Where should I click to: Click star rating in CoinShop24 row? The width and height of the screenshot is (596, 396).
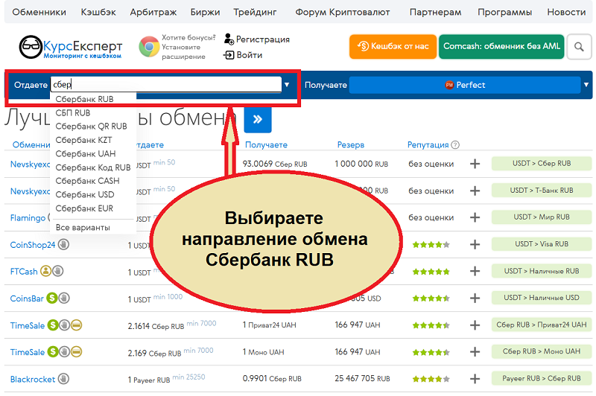(x=431, y=244)
